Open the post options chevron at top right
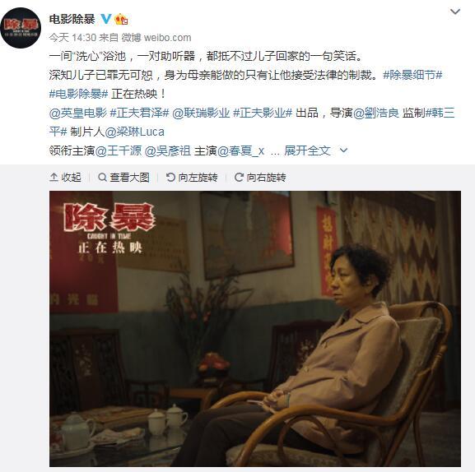This screenshot has width=475, height=472. pos(455,12)
